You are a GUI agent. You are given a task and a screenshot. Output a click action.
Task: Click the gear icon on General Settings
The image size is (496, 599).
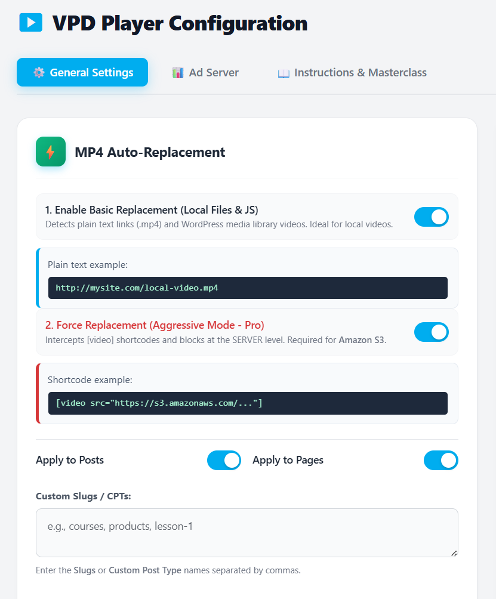tap(39, 73)
